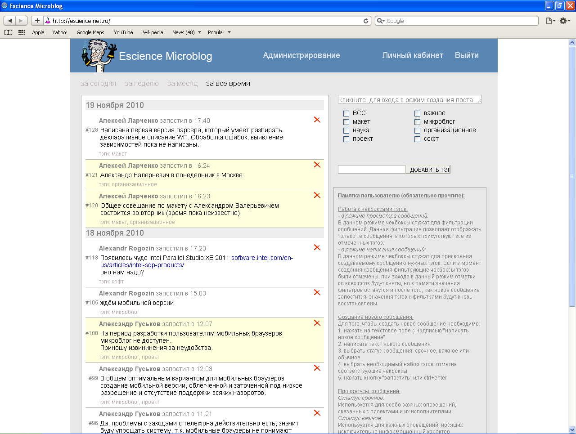The width and height of the screenshot is (576, 434).
Task: Reload the page using the refresh icon
Action: [366, 21]
